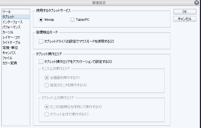Open the ライトテーブル settings category
This screenshot has width=201, height=128.
point(11,43)
